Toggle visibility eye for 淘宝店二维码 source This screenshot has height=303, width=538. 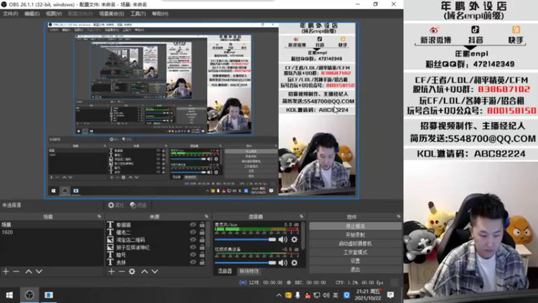tap(193, 240)
